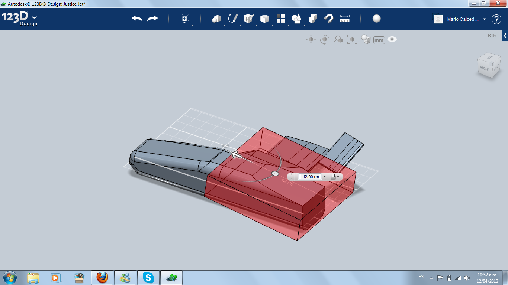Open Skype from the taskbar
Screen dimensions: 508x285
[148, 278]
